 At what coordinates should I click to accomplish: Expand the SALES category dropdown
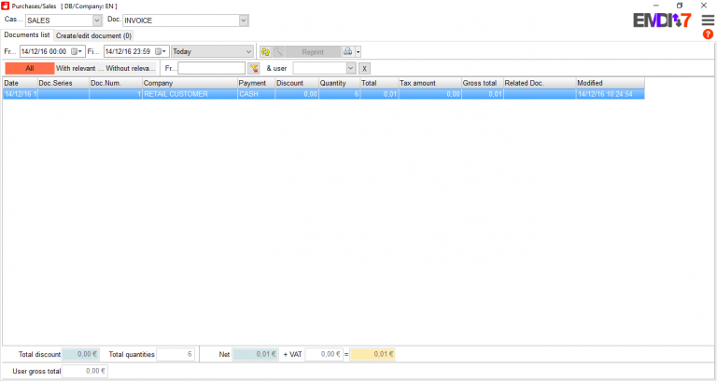(97, 20)
